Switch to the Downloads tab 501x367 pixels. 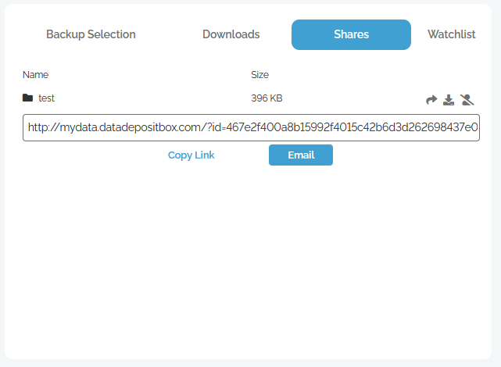[231, 34]
